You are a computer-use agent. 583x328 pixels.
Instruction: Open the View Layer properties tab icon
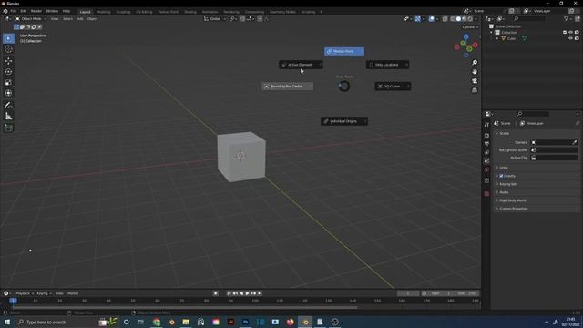tap(486, 152)
